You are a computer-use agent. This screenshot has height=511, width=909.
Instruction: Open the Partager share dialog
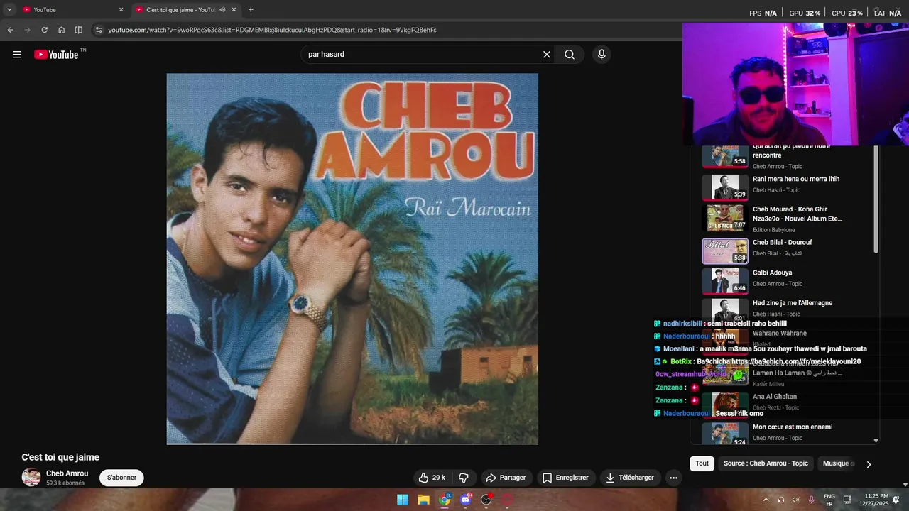(506, 478)
